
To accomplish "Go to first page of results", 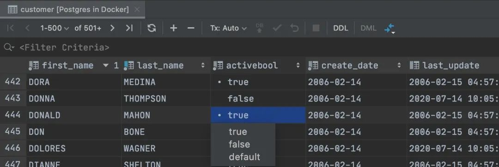I will [11, 28].
